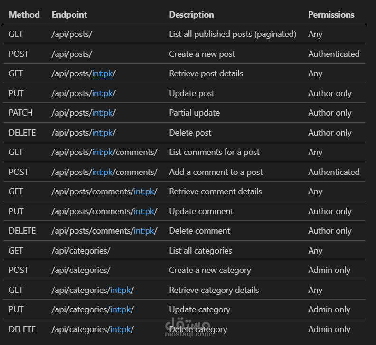The width and height of the screenshot is (376, 345).
Task: Select the 'Create a new category' description
Action: 210,271
